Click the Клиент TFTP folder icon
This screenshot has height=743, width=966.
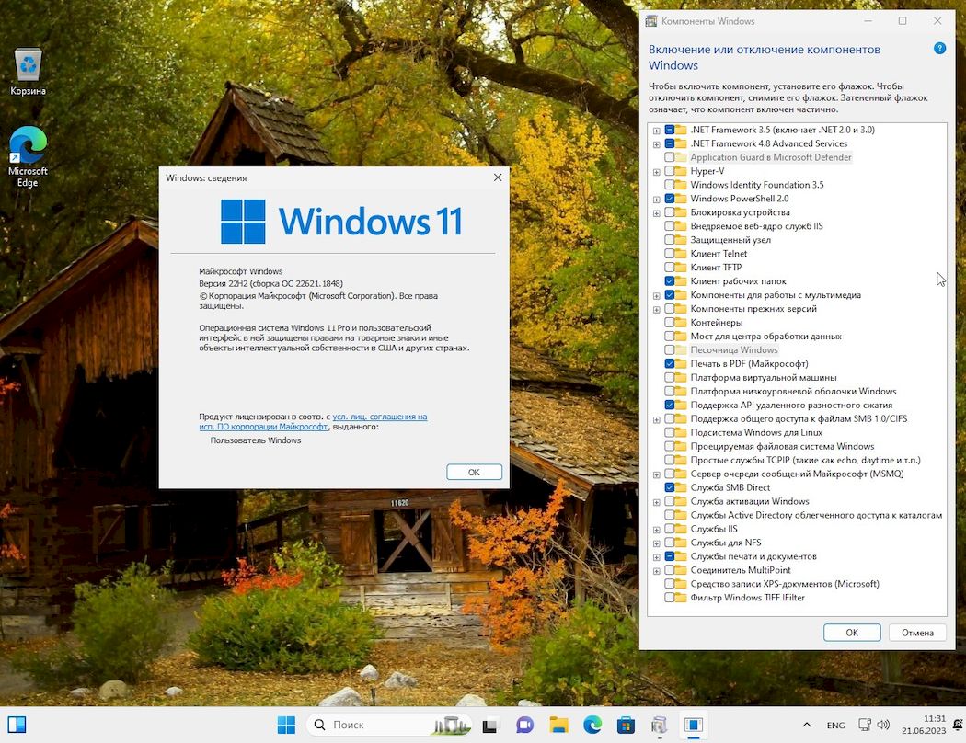(680, 268)
